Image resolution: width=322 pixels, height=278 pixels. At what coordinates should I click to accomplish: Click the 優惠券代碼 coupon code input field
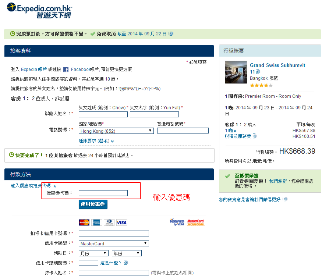103,193
